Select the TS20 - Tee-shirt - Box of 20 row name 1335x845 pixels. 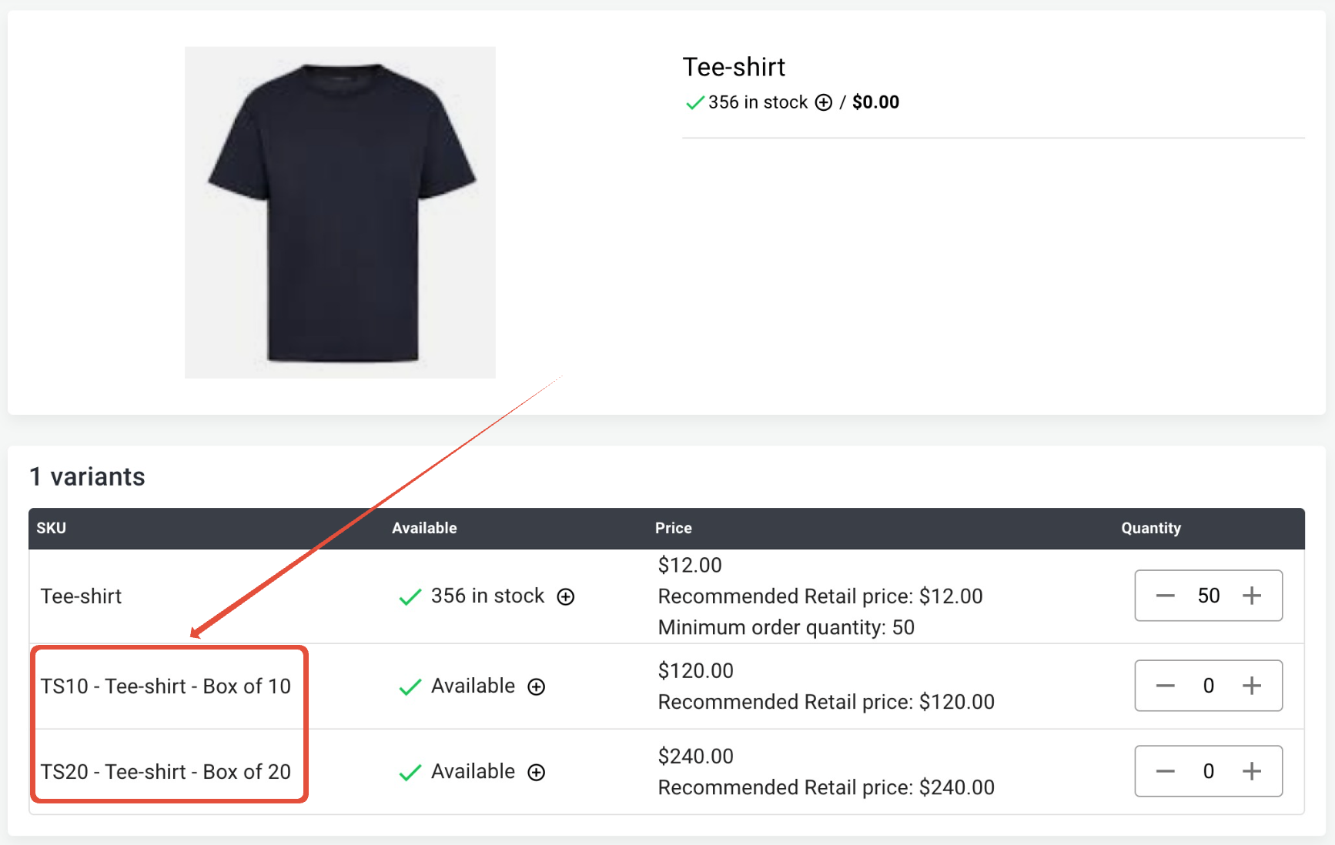tap(166, 772)
